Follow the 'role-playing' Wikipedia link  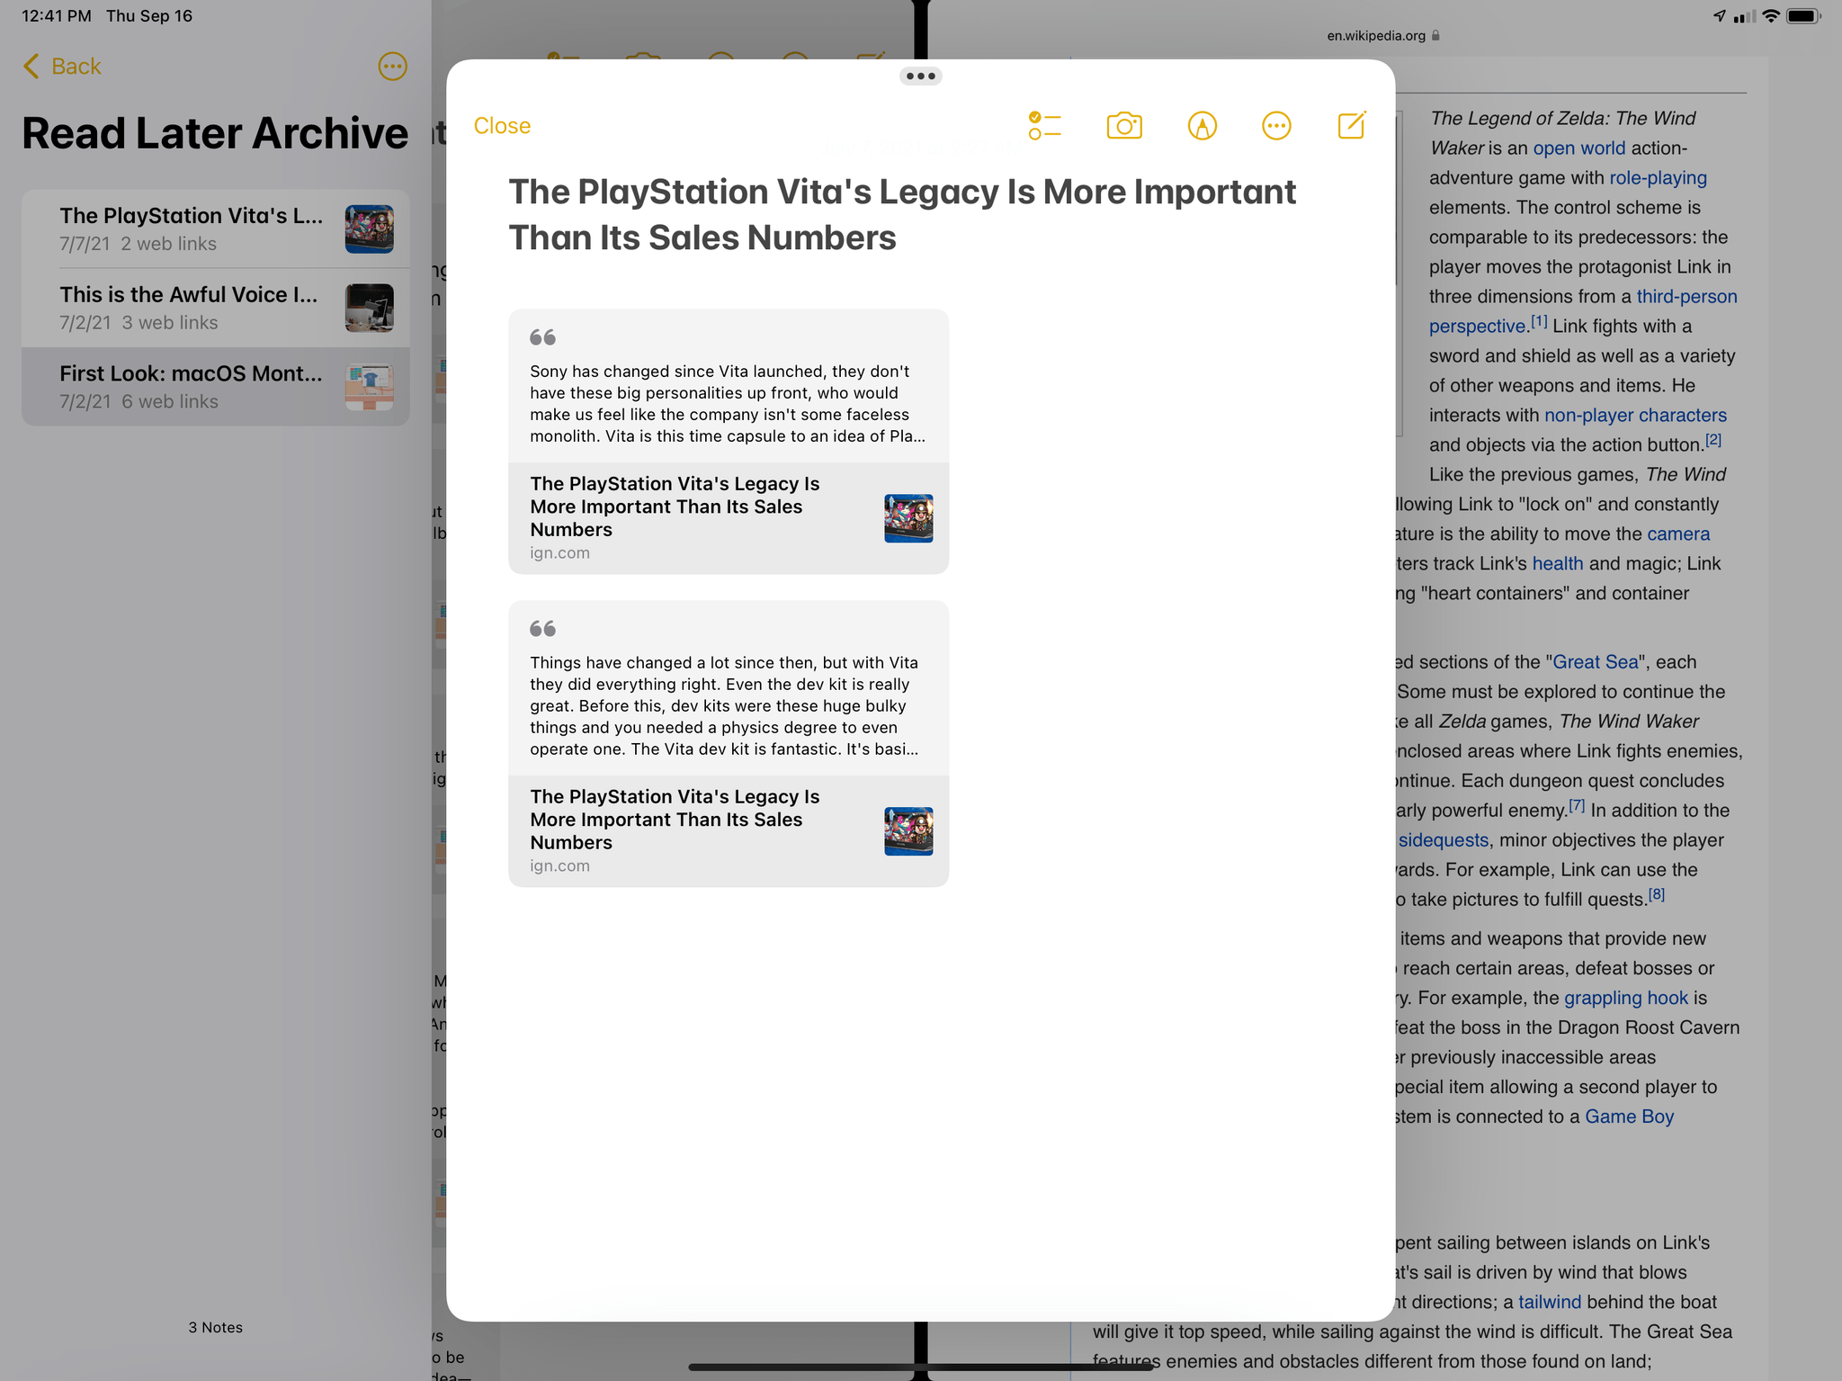point(1658,178)
